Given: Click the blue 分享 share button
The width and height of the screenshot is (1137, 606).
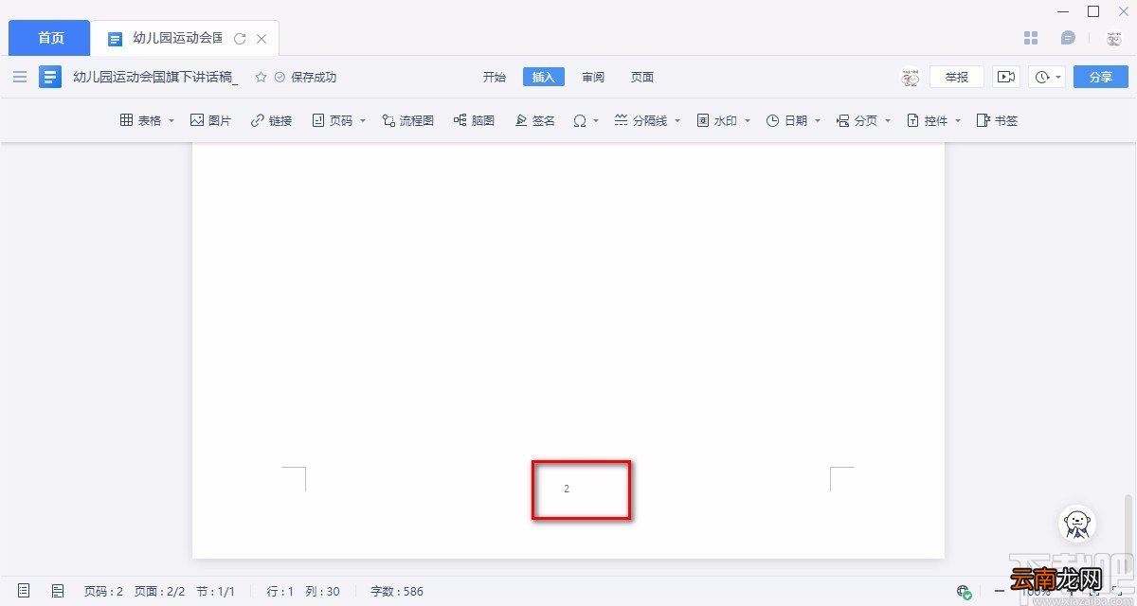Looking at the screenshot, I should tap(1101, 77).
